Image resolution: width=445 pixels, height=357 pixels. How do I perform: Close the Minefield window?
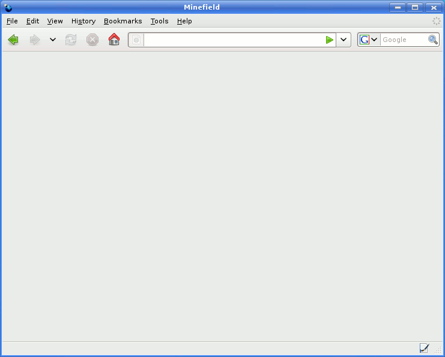[x=434, y=7]
